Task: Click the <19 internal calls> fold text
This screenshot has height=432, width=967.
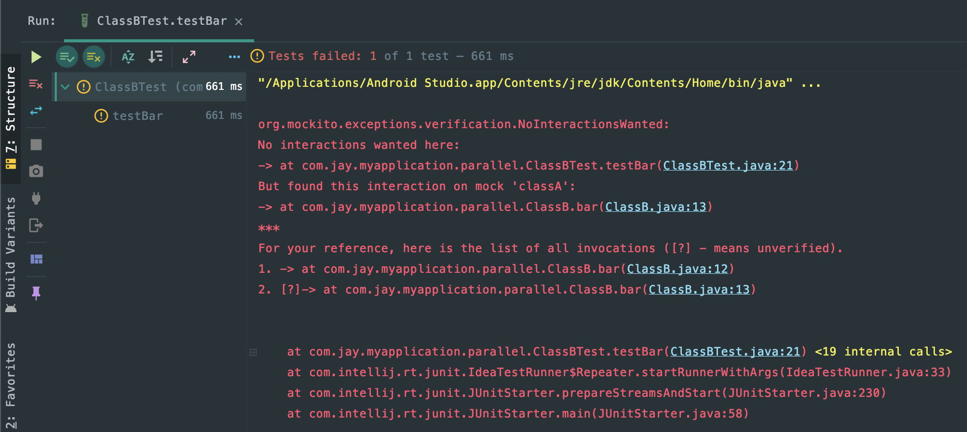Action: click(x=883, y=352)
